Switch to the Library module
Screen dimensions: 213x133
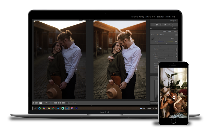(x=134, y=17)
